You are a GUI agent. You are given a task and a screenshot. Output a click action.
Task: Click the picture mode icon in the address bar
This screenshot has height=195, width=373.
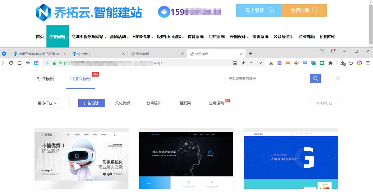click(x=235, y=63)
